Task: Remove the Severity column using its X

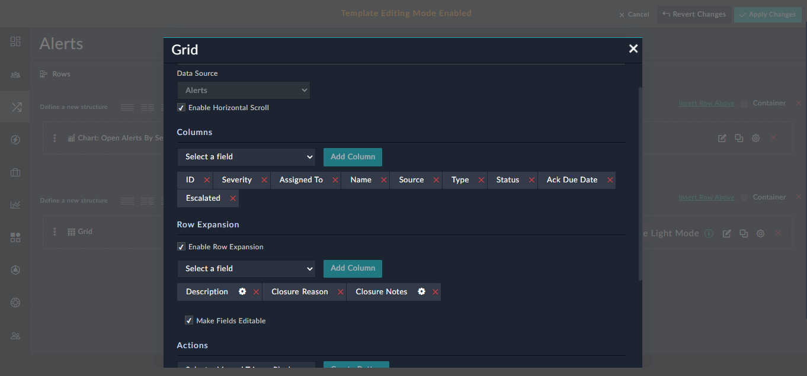Action: pos(264,180)
